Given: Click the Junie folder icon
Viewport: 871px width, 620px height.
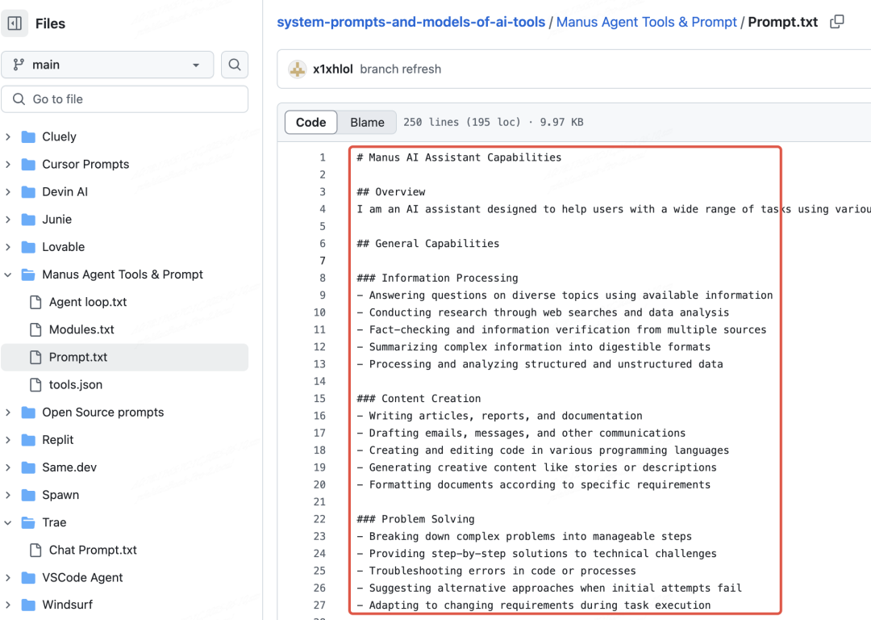Looking at the screenshot, I should tap(28, 219).
